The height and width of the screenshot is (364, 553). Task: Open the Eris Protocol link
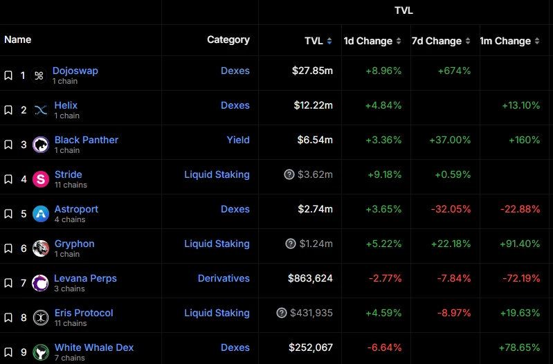(x=84, y=313)
